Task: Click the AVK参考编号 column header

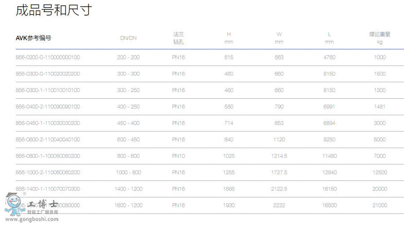Action: click(x=34, y=38)
